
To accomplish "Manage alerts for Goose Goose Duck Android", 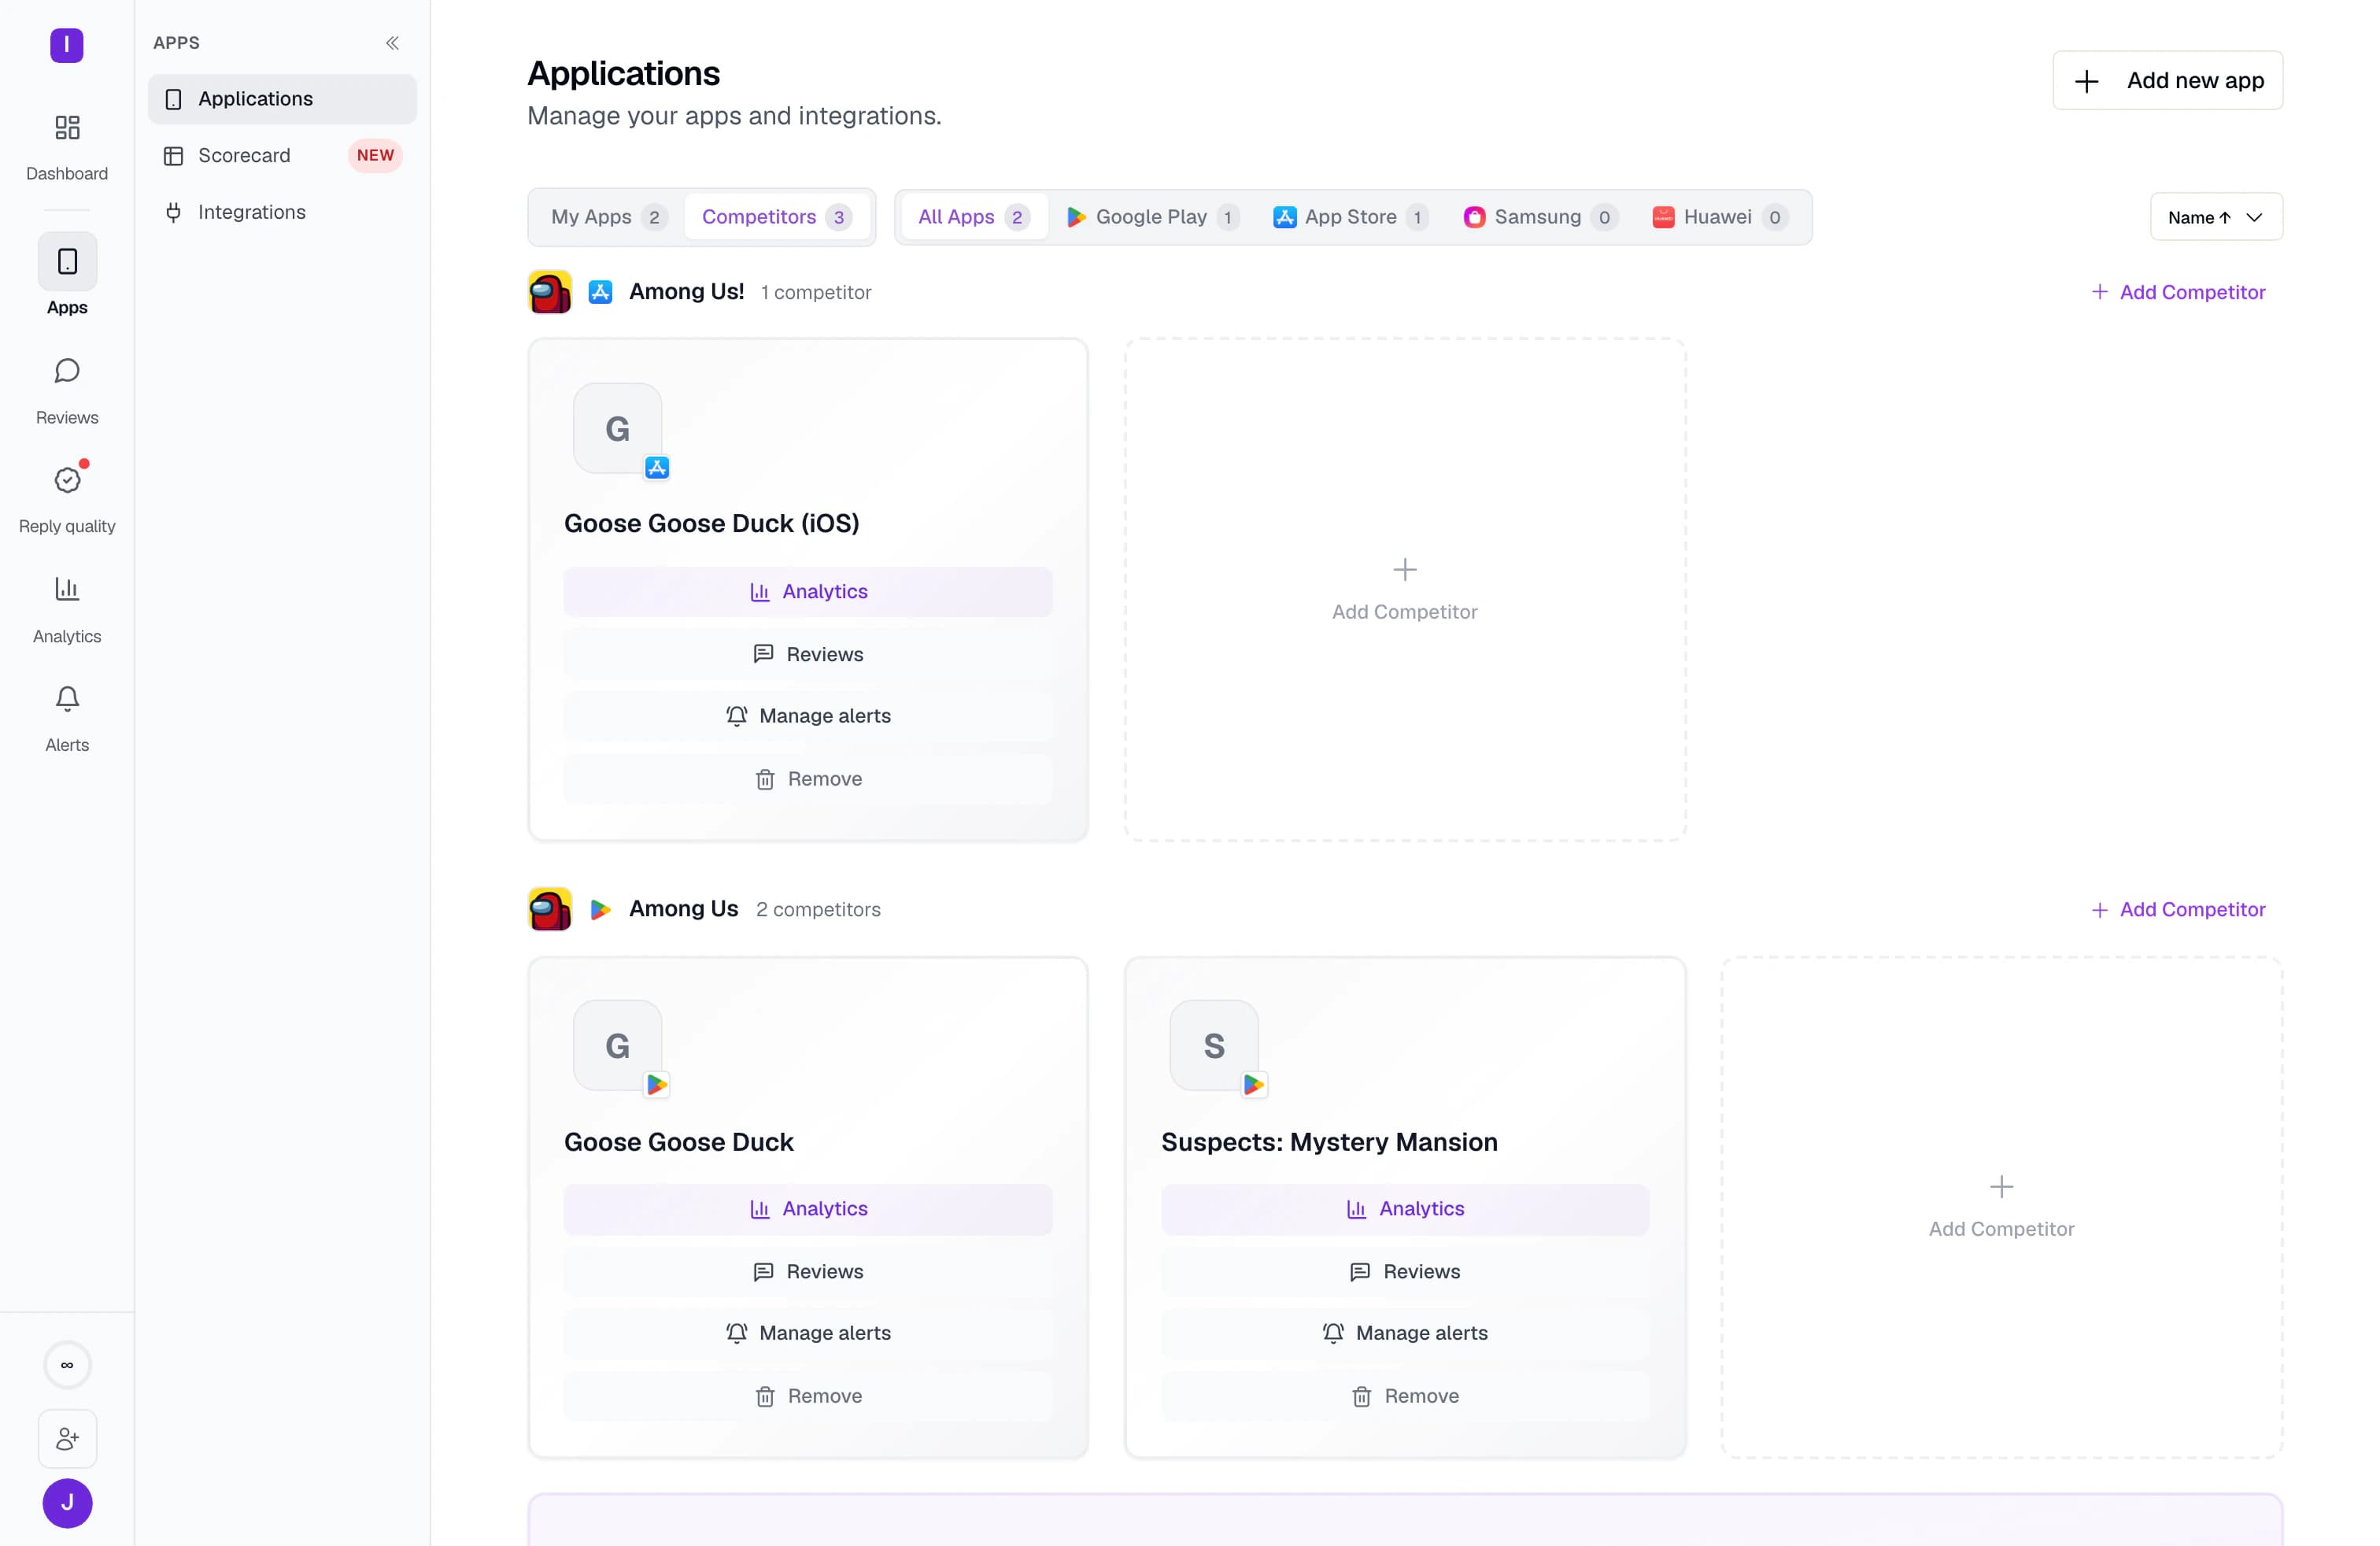I will [808, 1333].
